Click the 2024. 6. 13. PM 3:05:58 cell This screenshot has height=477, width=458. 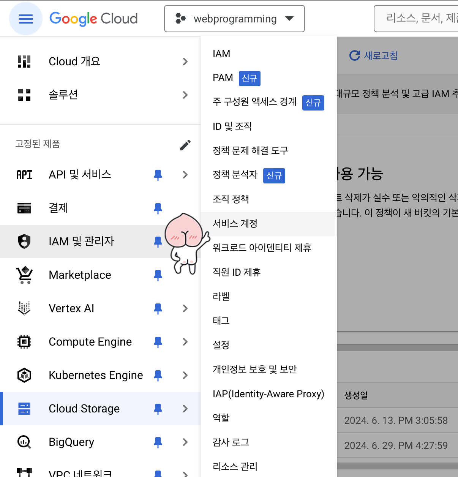(396, 421)
